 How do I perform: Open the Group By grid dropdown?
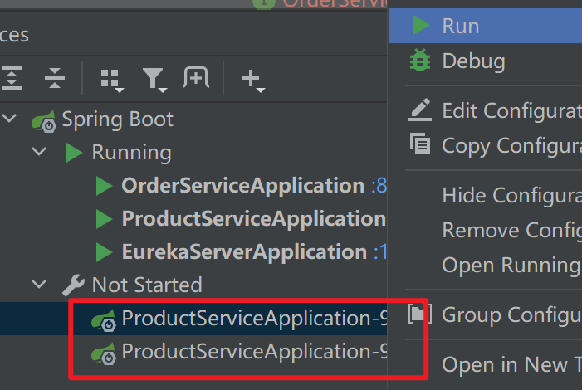click(112, 80)
